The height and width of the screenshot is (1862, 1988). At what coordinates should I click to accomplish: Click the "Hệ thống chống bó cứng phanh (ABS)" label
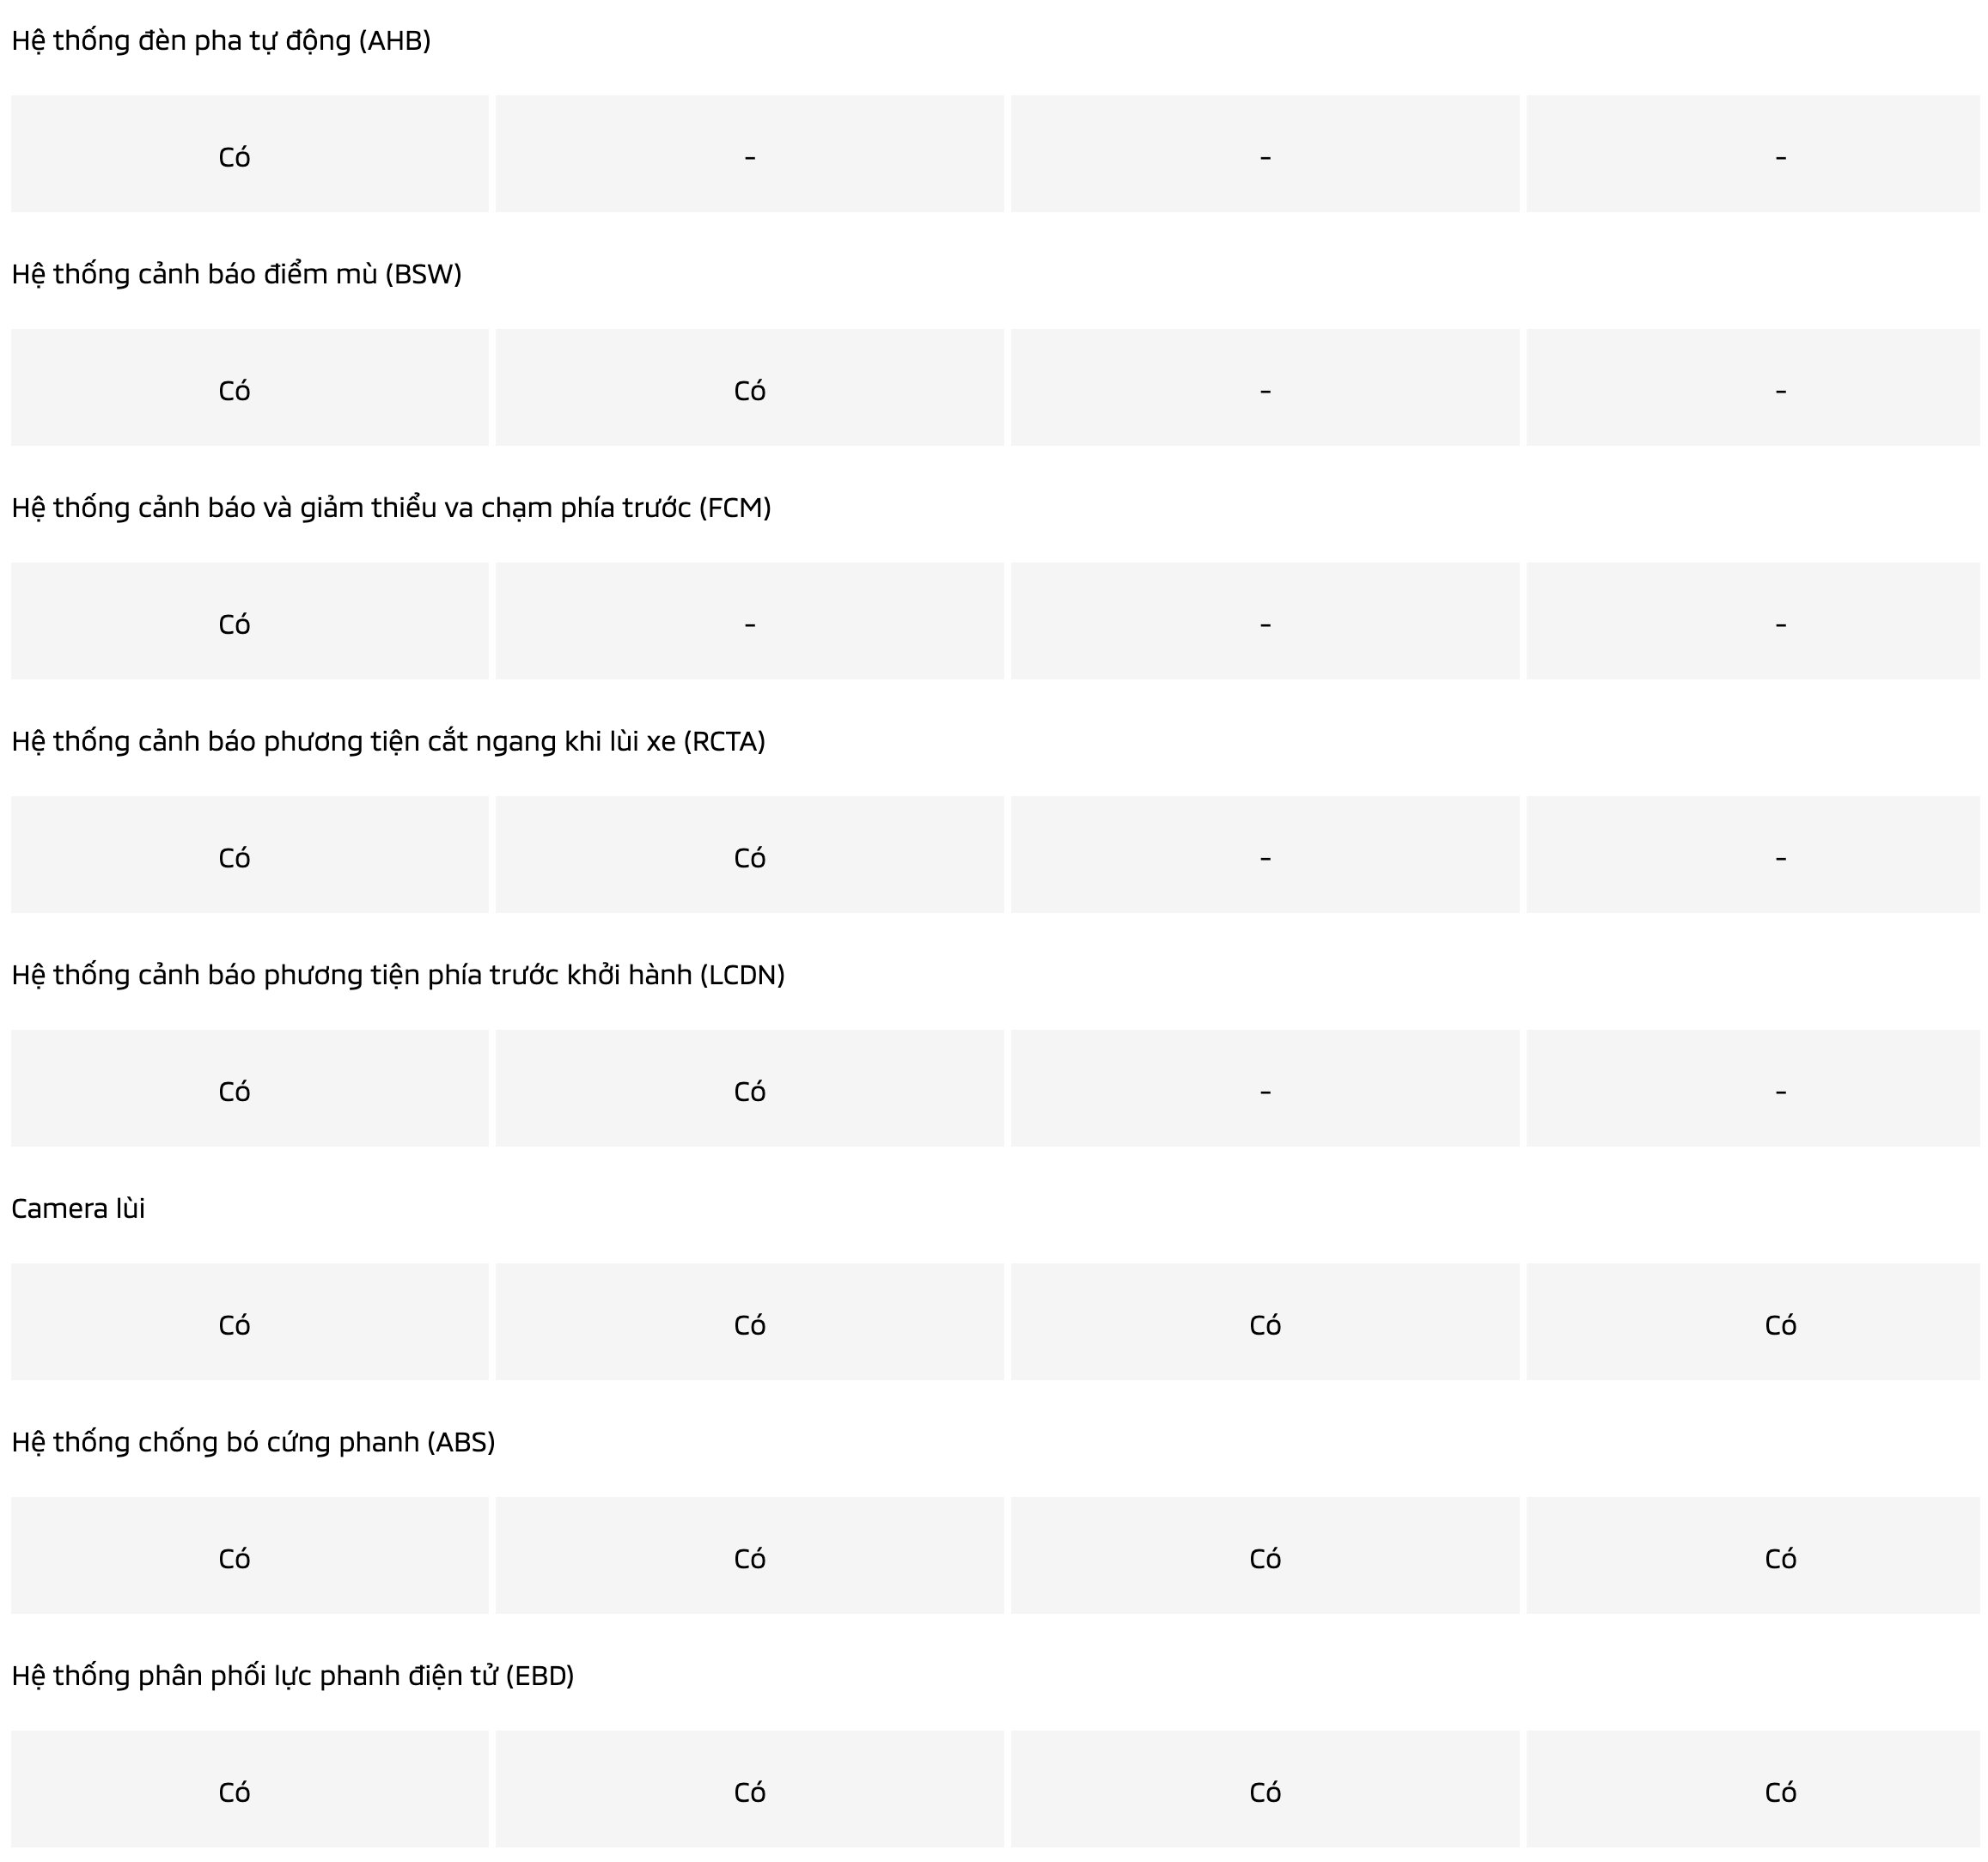pyautogui.click(x=253, y=1442)
